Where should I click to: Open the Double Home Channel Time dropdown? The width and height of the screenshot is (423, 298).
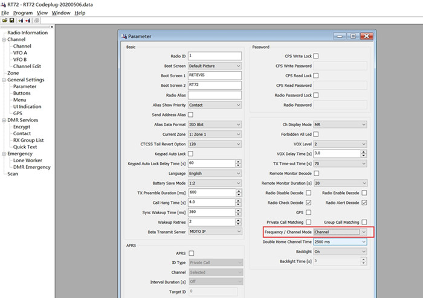(340, 242)
